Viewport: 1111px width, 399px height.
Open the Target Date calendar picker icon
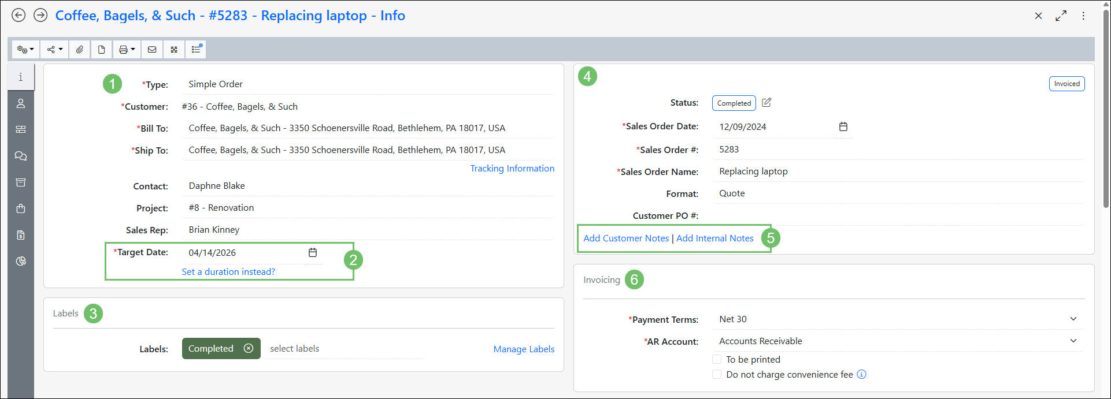pyautogui.click(x=313, y=252)
